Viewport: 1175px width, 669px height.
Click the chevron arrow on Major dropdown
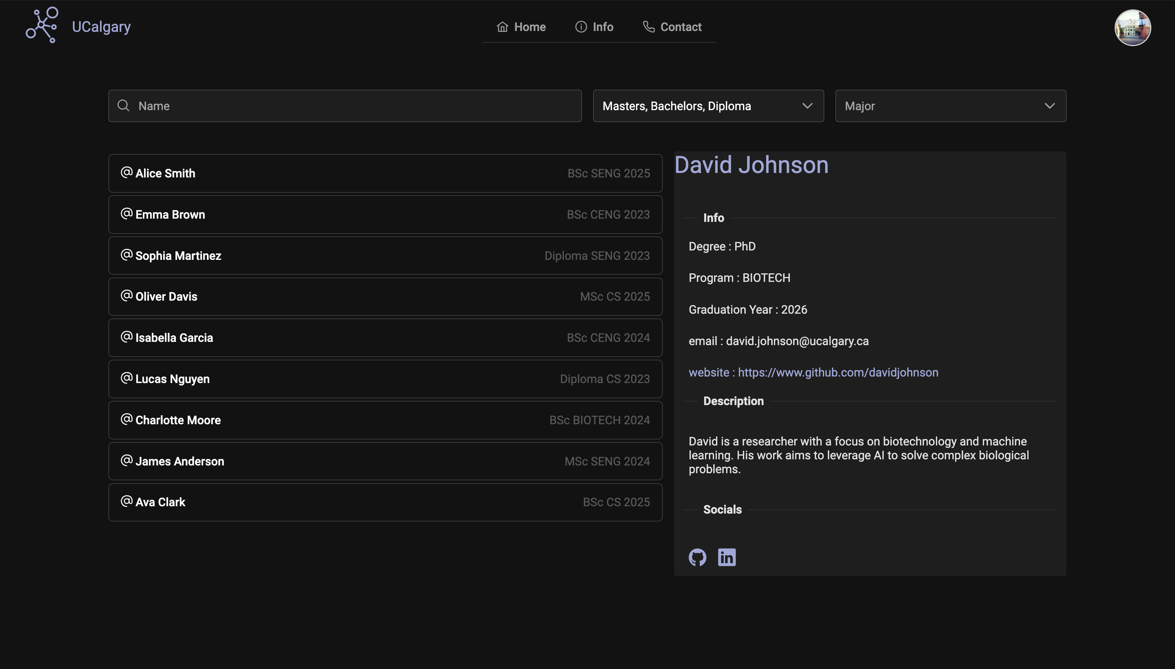(x=1050, y=106)
